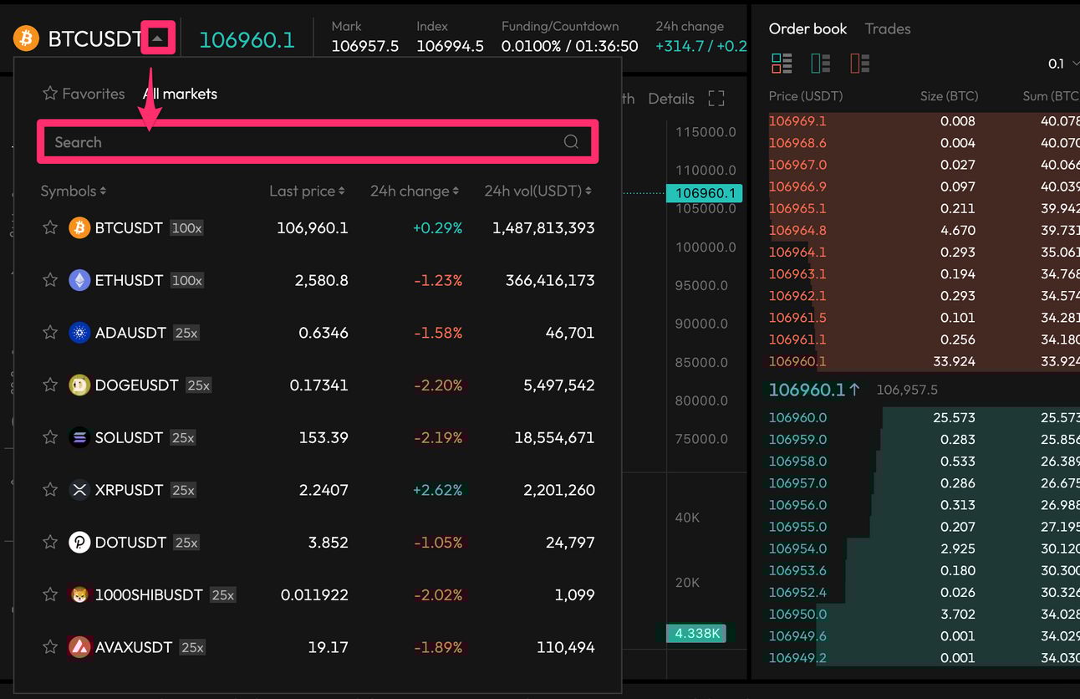This screenshot has width=1080, height=699.
Task: Select the AVAXUSDT symbol name
Action: [134, 647]
